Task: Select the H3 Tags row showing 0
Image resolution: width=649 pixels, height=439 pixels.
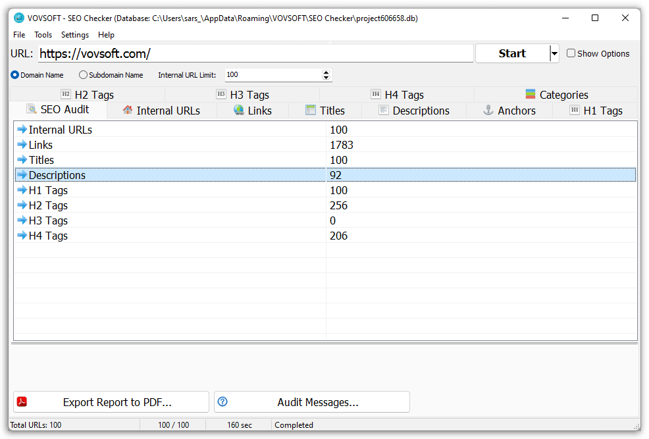Action: [x=325, y=220]
